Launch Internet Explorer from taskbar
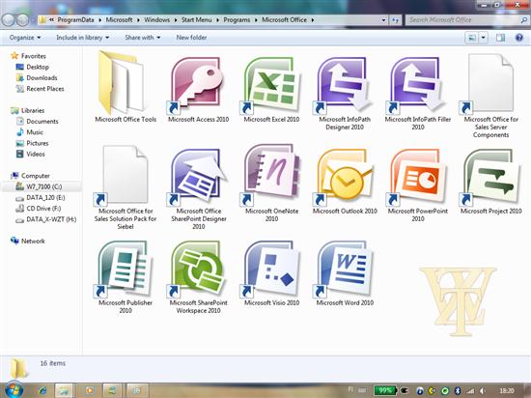 click(x=42, y=390)
